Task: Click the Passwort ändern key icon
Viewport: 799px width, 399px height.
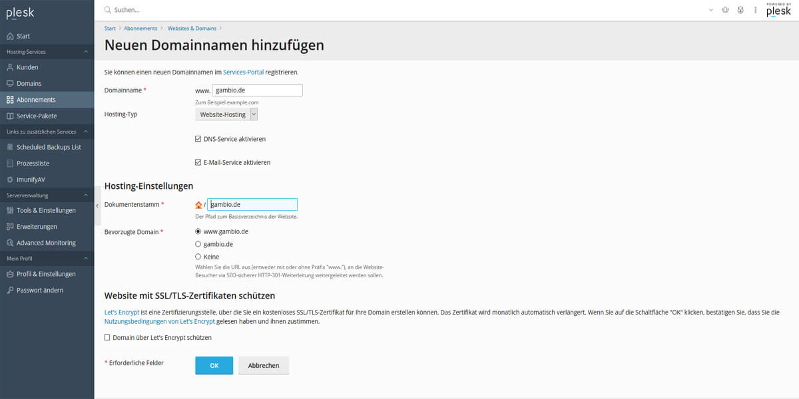Action: (10, 290)
